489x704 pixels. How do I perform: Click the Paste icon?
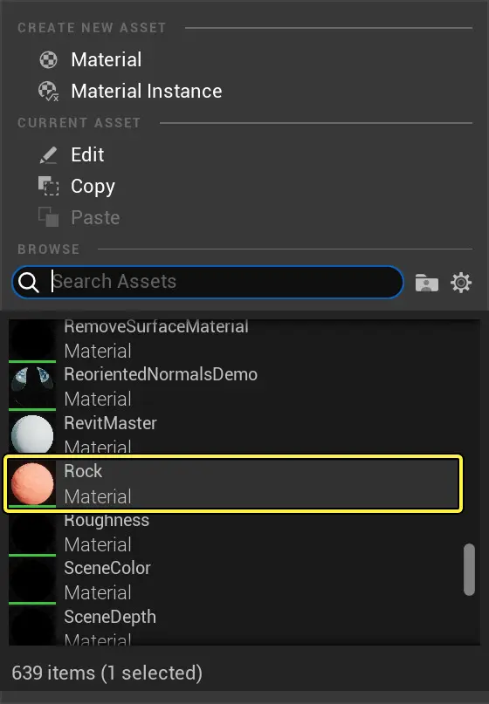click(x=48, y=217)
